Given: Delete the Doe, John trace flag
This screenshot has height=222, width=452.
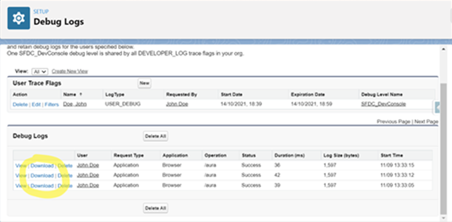Looking at the screenshot, I should (20, 104).
